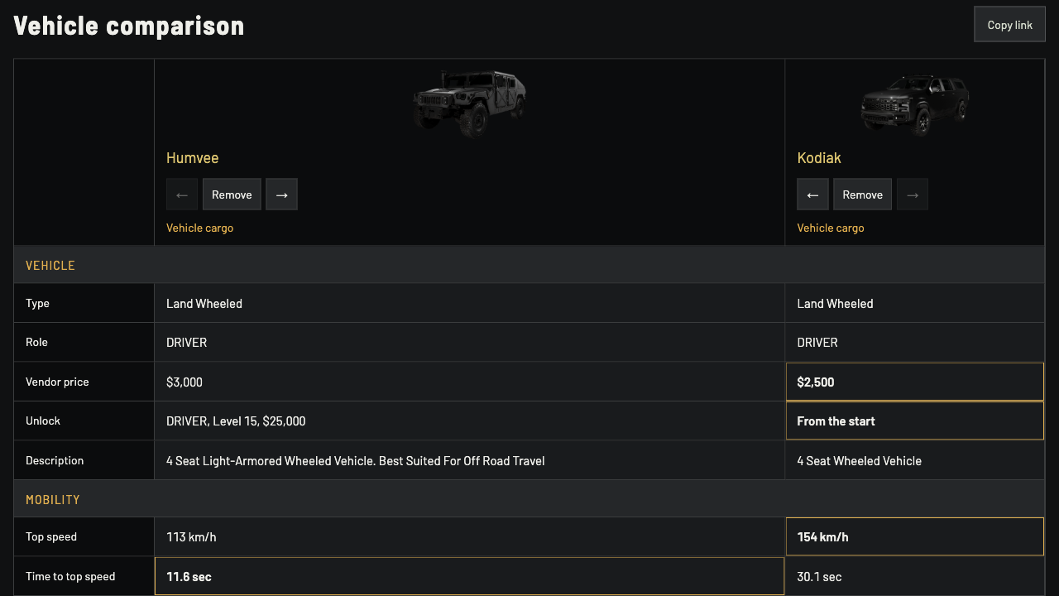1059x596 pixels.
Task: Select the MOBILITY section header
Action: (529, 499)
